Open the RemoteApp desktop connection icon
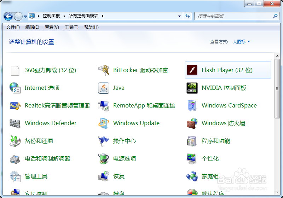This screenshot has height=198, width=283. pyautogui.click(x=104, y=105)
